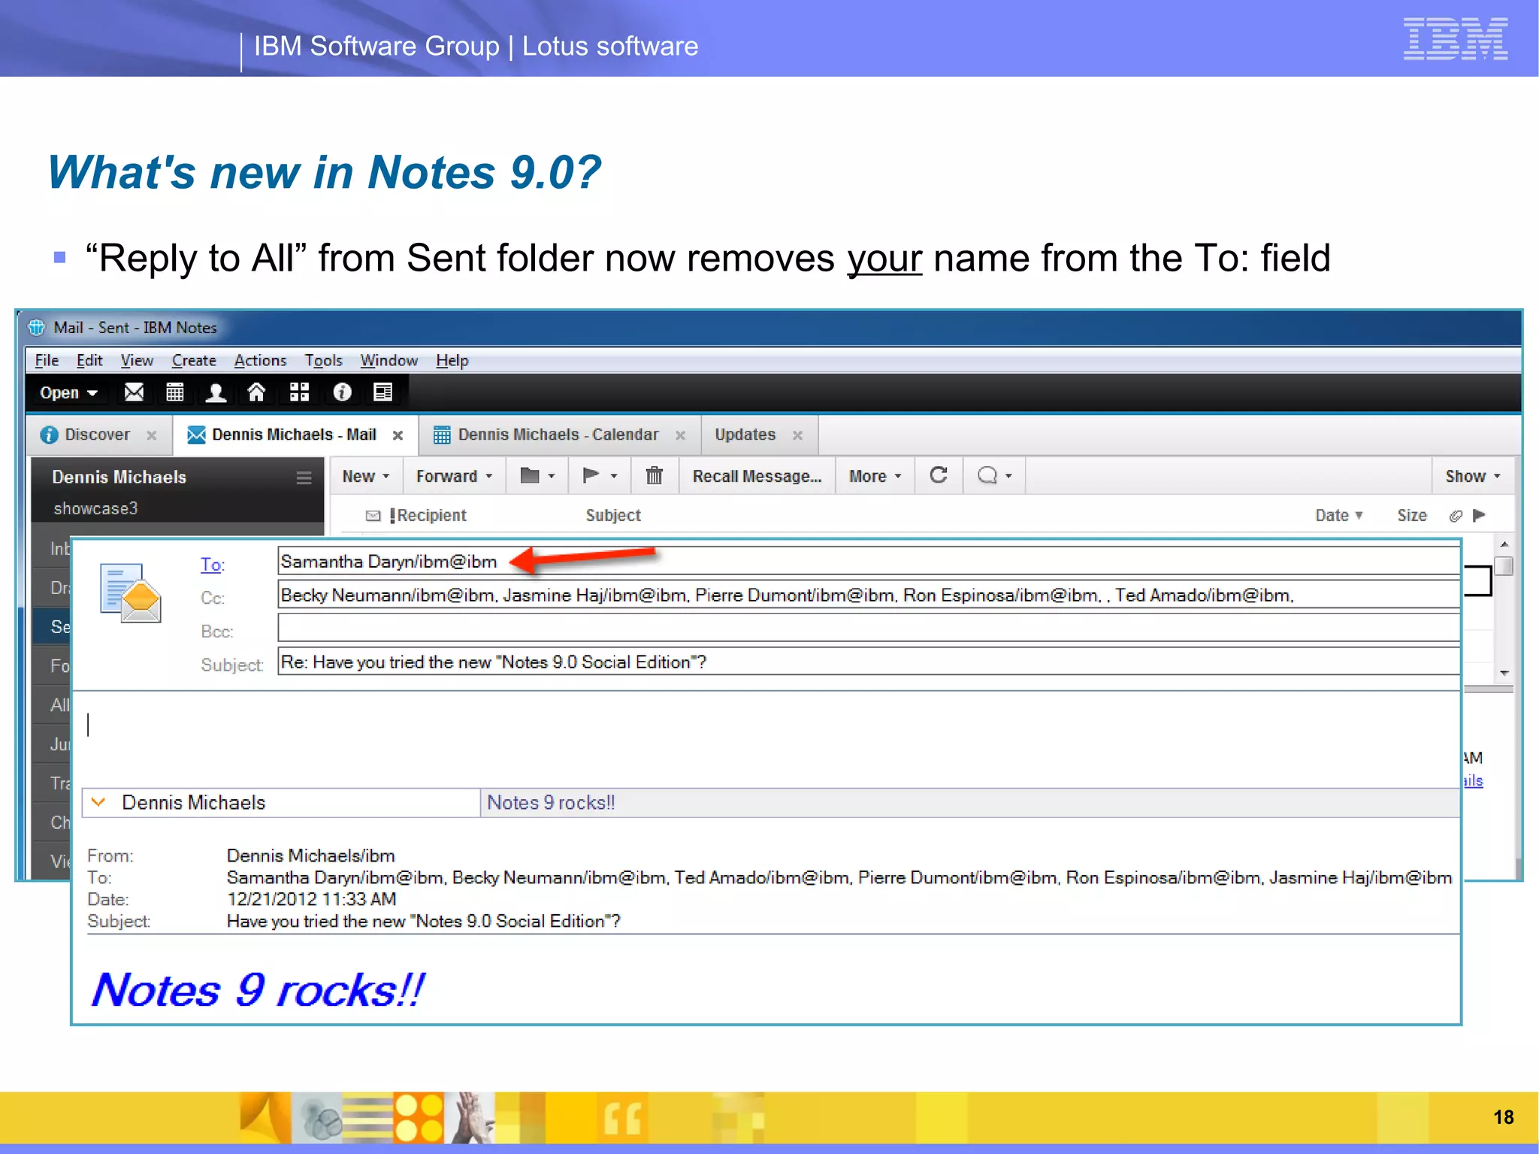Screen dimensions: 1539x1154
Task: Expand the New dropdown
Action: 366,476
